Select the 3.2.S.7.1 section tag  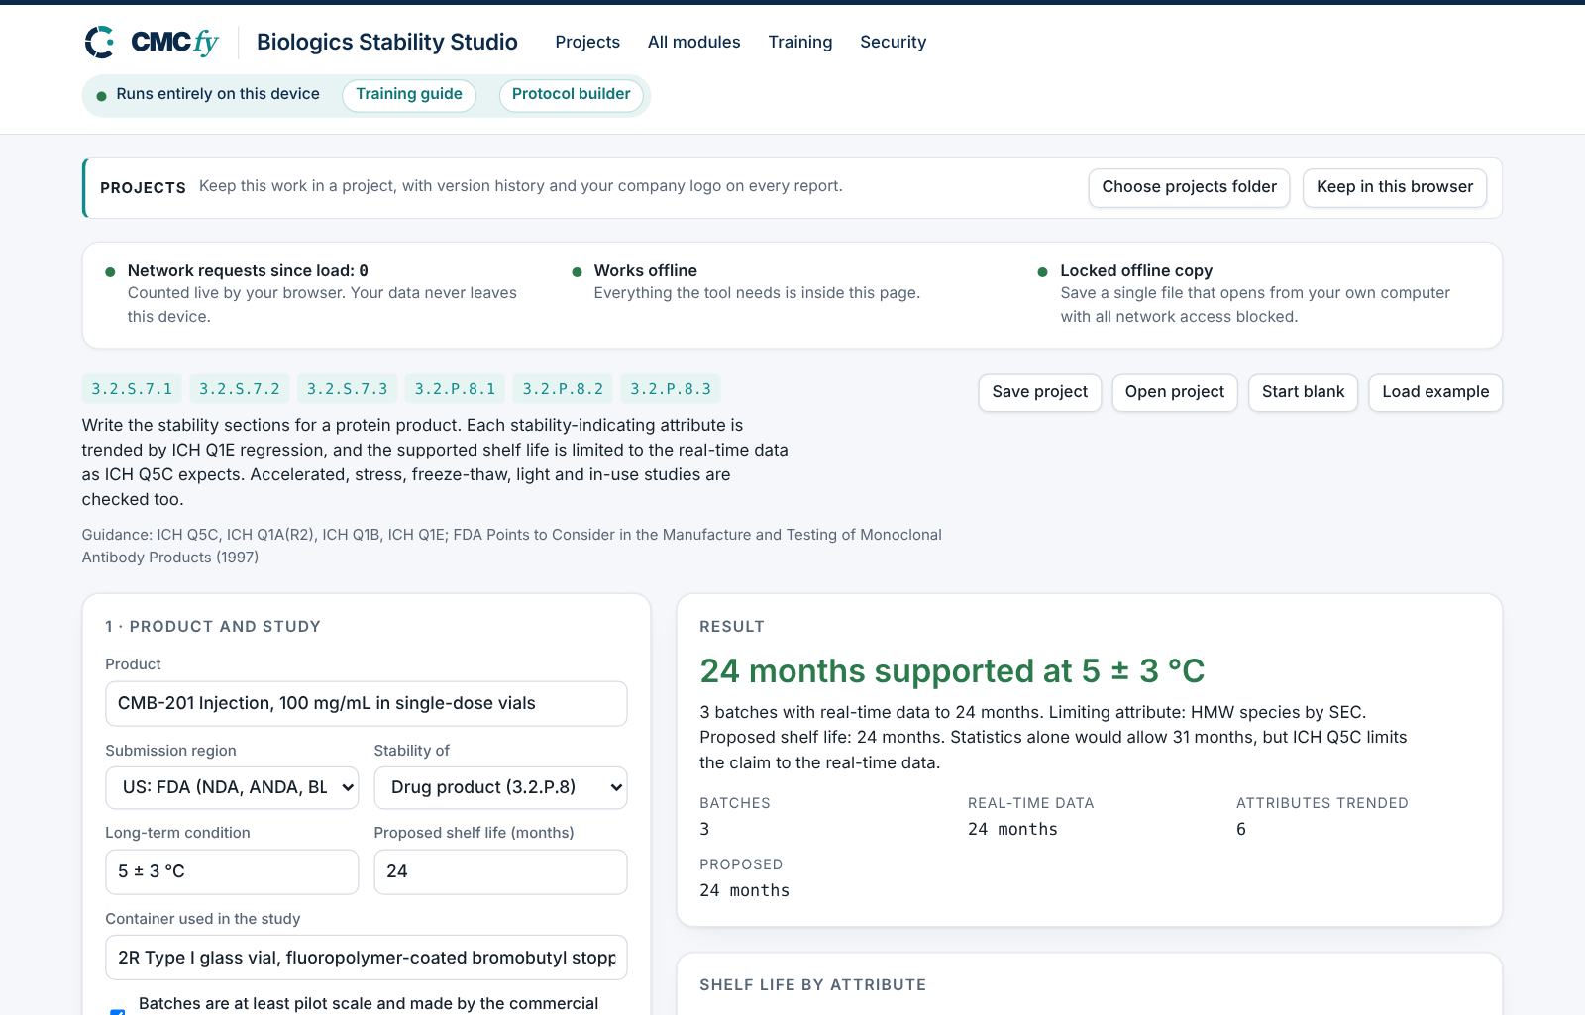(132, 389)
